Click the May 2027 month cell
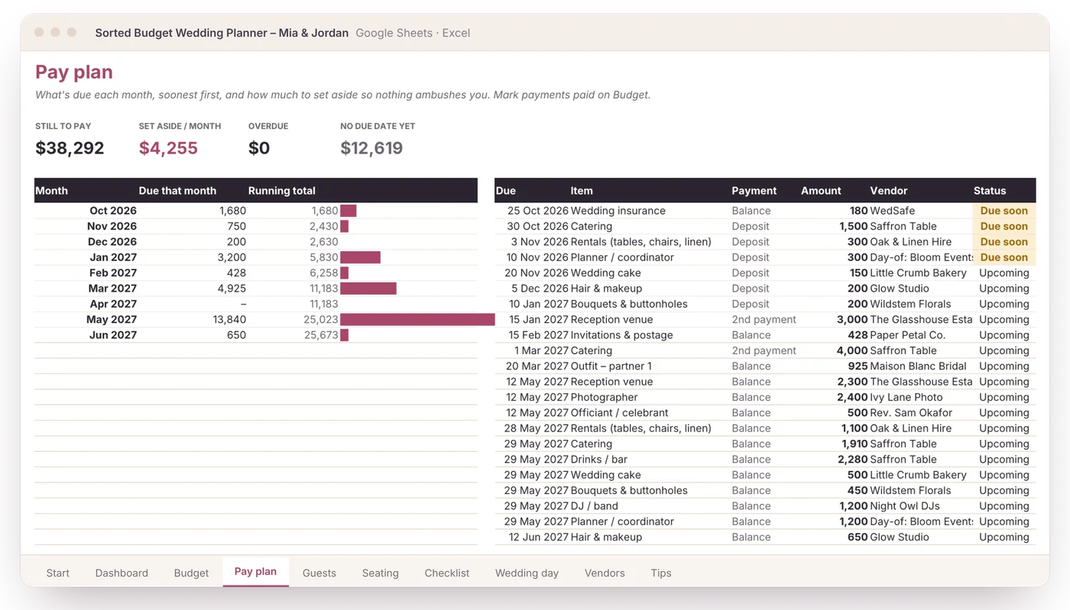The height and width of the screenshot is (610, 1070). point(112,319)
